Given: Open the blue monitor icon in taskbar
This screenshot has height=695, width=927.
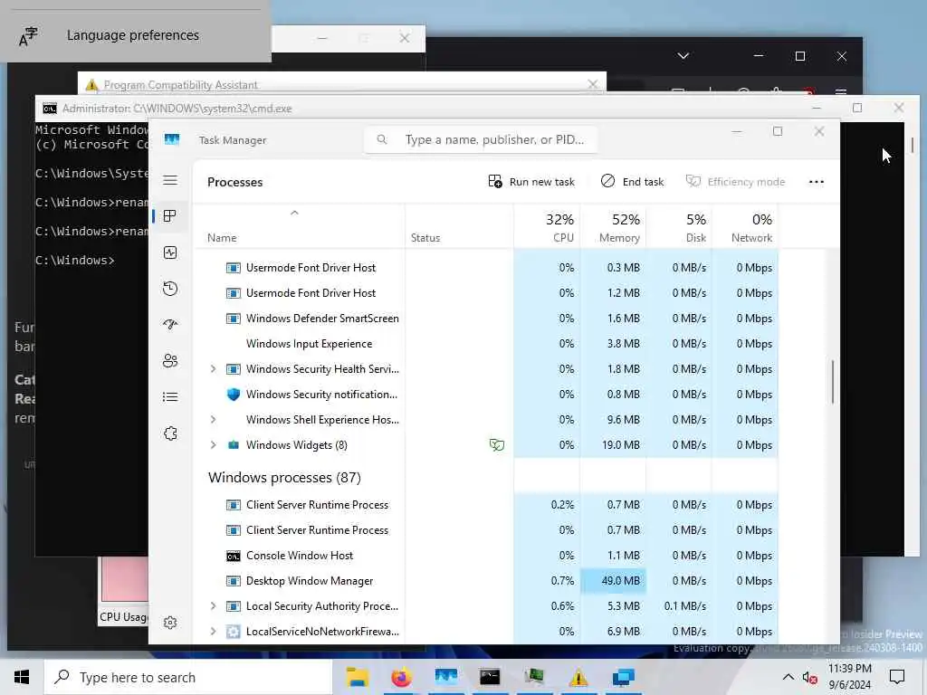Looking at the screenshot, I should tap(623, 677).
